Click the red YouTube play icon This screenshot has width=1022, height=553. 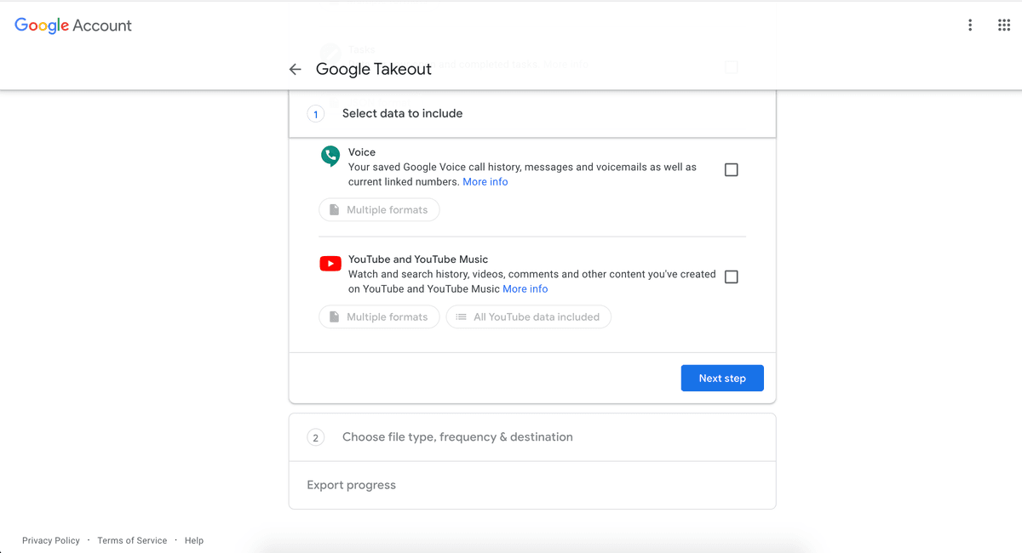click(x=330, y=264)
